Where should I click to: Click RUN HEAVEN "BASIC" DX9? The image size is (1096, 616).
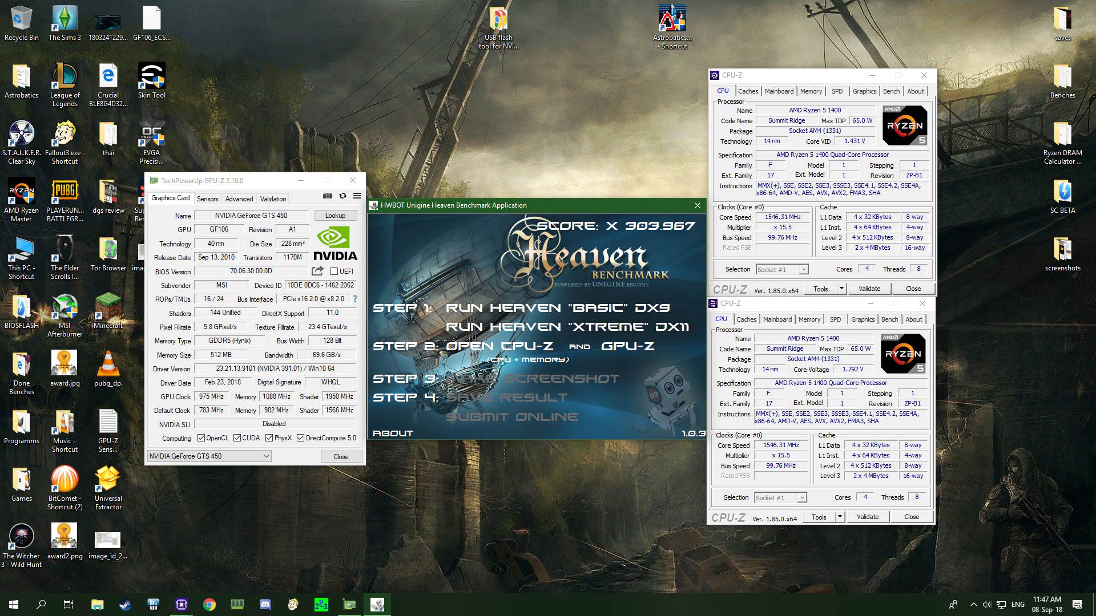click(557, 308)
